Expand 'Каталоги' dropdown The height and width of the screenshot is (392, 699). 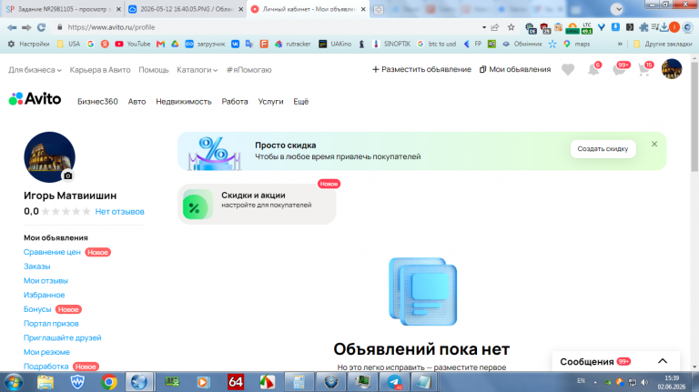click(x=197, y=70)
